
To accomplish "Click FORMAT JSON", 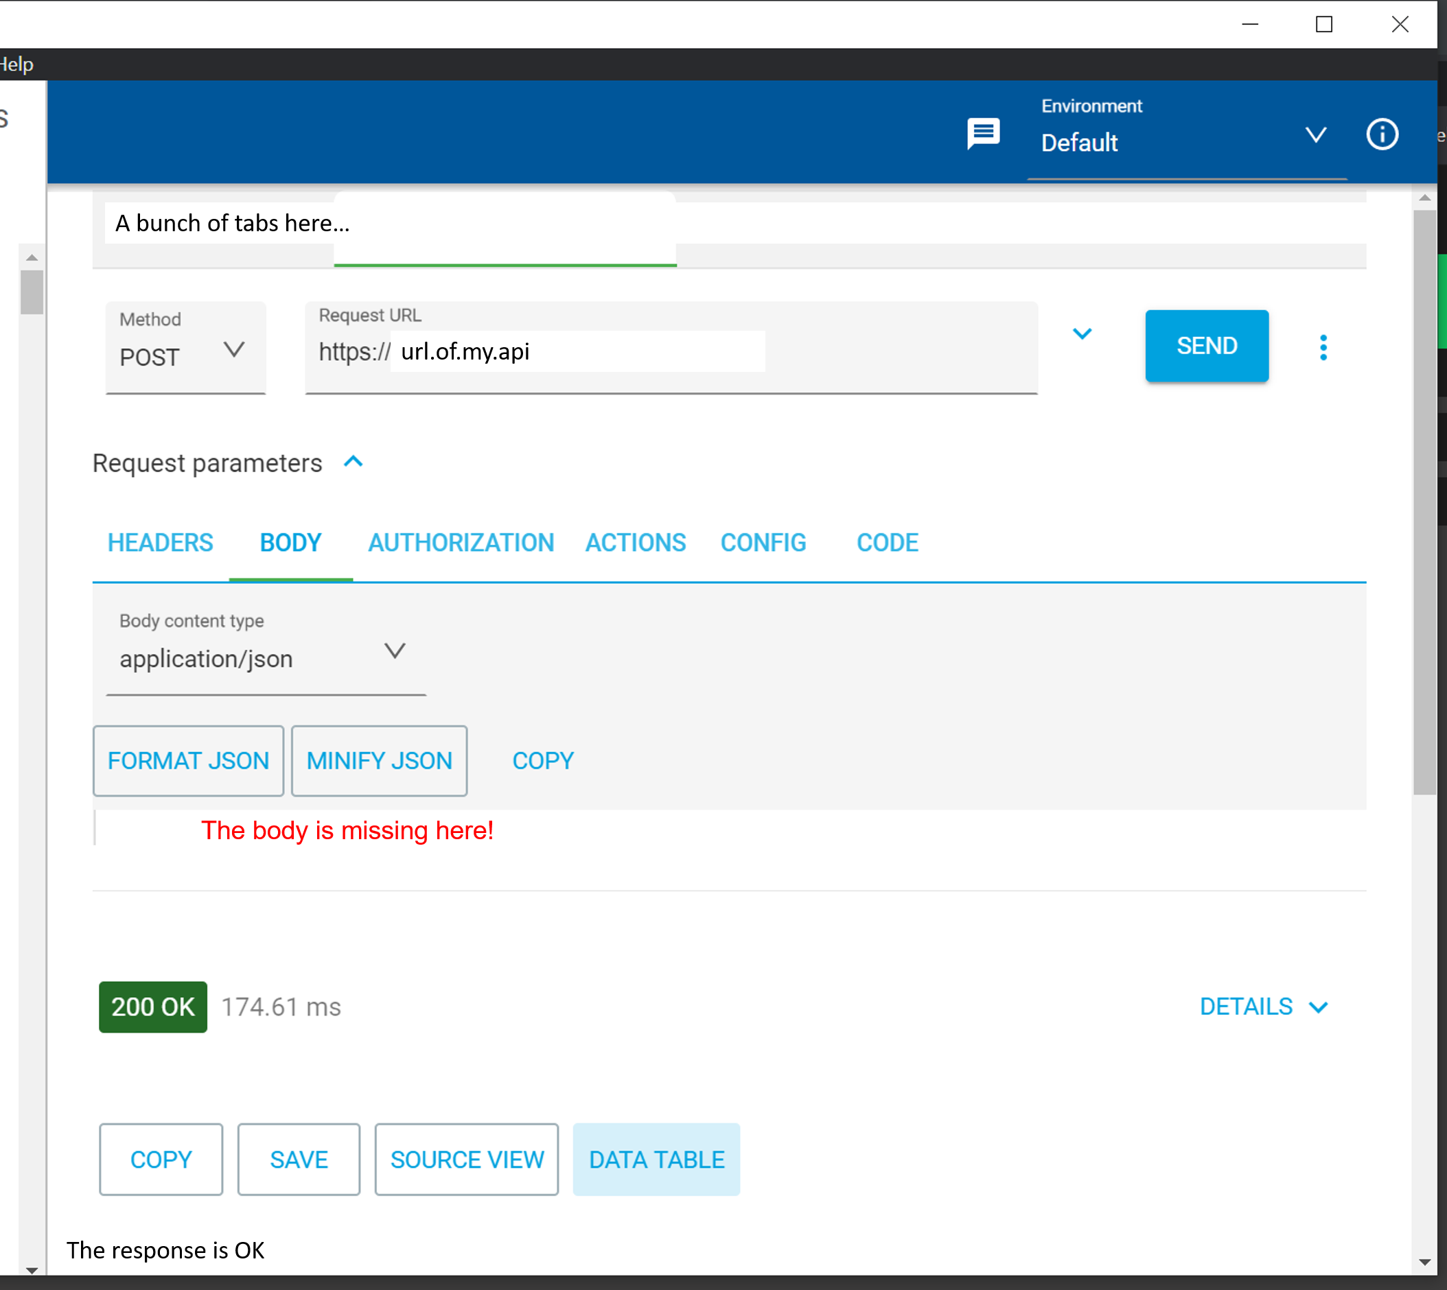I will (x=188, y=760).
